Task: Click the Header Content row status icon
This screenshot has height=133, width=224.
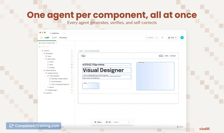Action: (72, 73)
